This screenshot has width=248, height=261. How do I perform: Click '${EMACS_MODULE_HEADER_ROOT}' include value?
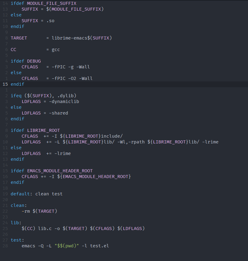94,177
